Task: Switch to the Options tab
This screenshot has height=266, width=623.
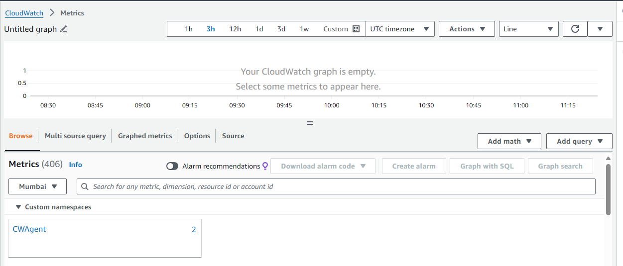Action: [x=197, y=136]
